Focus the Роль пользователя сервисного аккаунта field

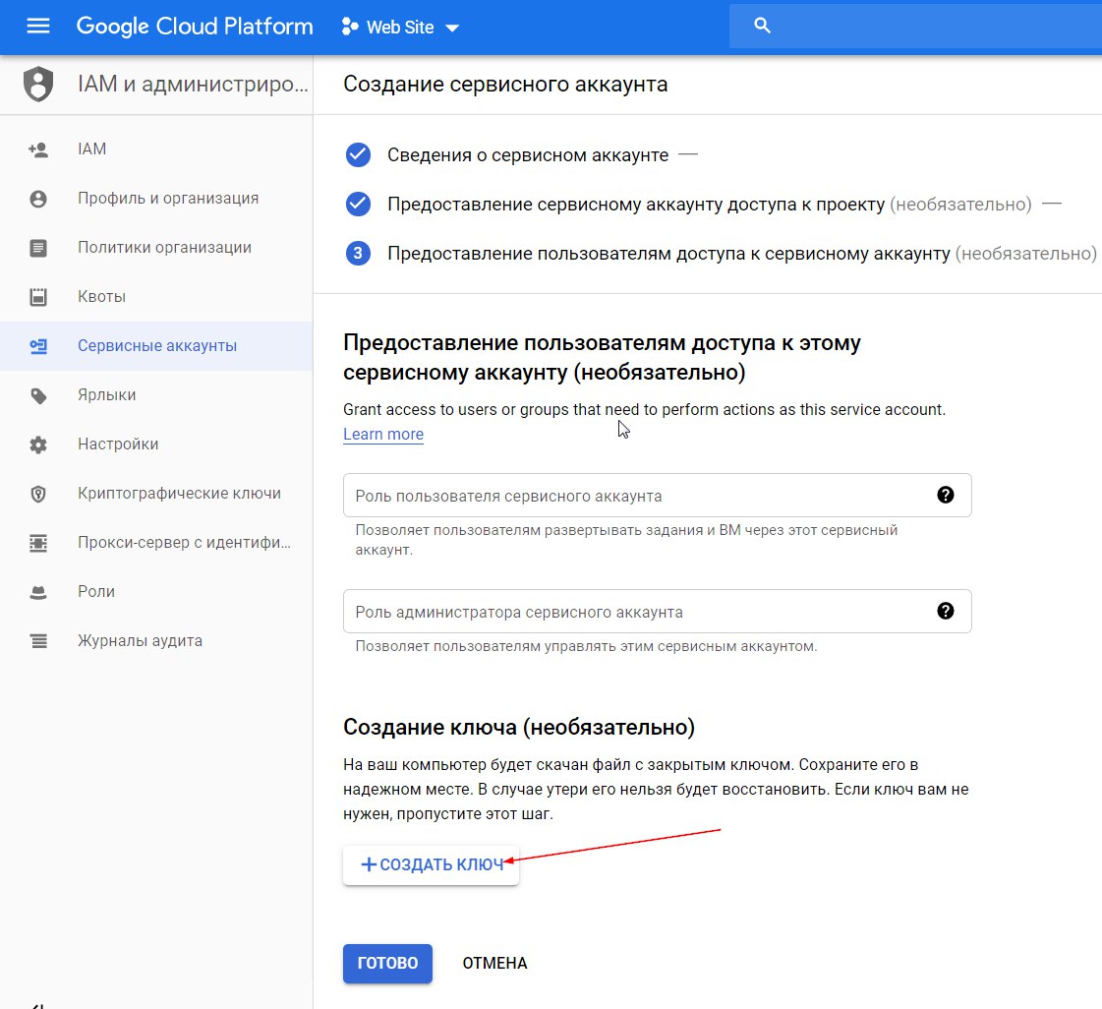[x=657, y=496]
